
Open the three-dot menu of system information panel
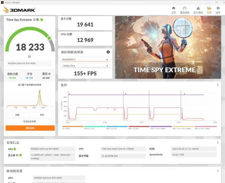coord(218,142)
